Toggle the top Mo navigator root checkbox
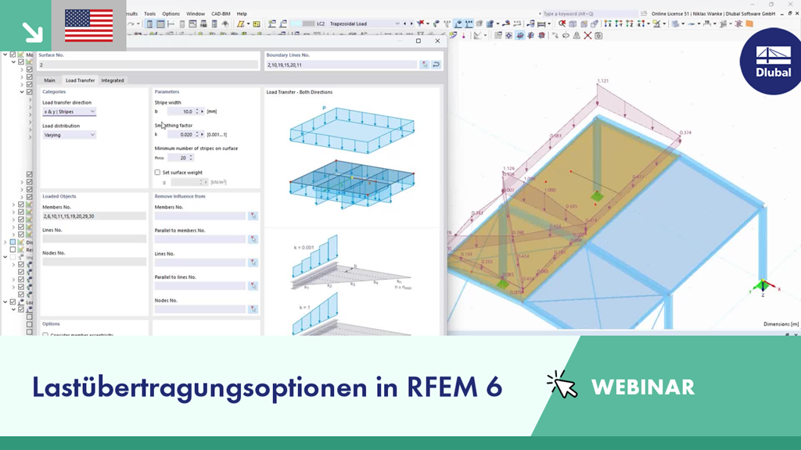 13,55
